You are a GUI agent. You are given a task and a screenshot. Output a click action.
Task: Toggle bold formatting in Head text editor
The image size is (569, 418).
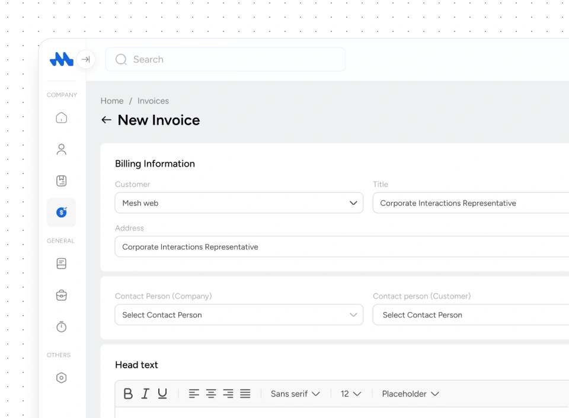[x=128, y=394]
